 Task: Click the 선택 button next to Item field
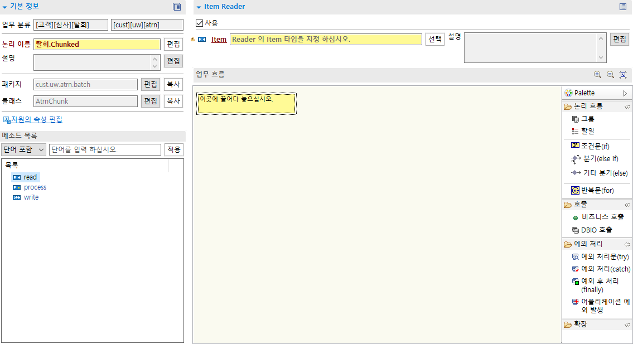435,39
